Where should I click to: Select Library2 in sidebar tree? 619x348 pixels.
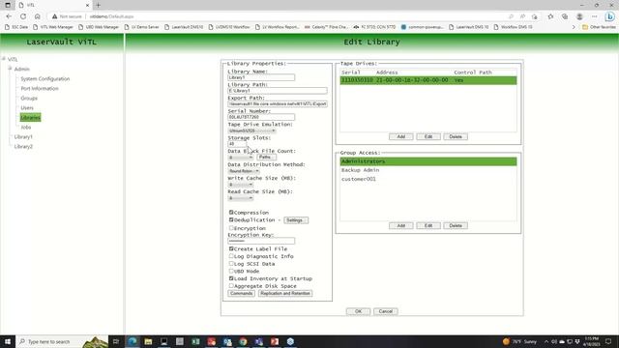tap(23, 146)
